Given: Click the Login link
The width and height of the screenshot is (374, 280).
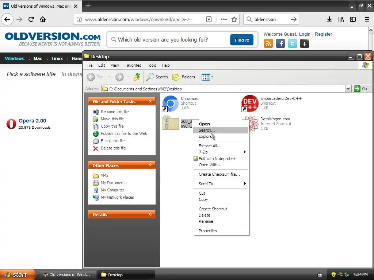Looking at the screenshot, I should [305, 34].
